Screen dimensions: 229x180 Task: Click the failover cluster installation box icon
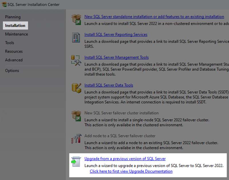click(76, 116)
